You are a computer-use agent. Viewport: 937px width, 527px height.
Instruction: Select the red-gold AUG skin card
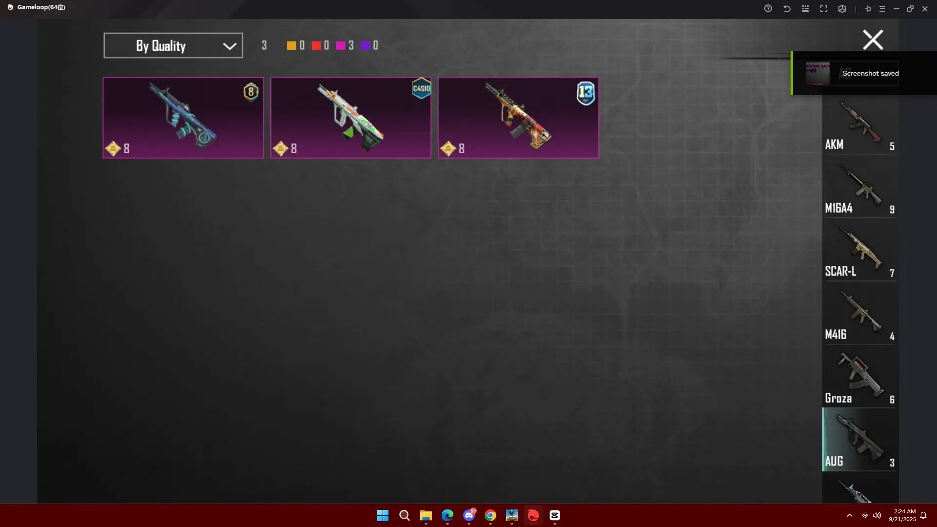tap(518, 118)
